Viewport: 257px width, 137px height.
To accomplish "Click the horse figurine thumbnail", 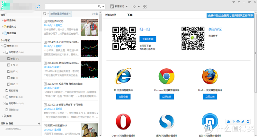I will (x=89, y=130).
